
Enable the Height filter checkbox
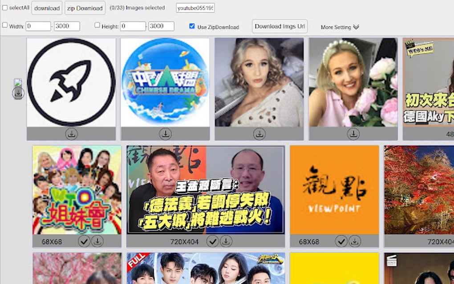click(97, 26)
